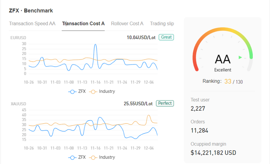Click the Orders count 11,284
Image resolution: width=270 pixels, height=164 pixels.
[199, 131]
